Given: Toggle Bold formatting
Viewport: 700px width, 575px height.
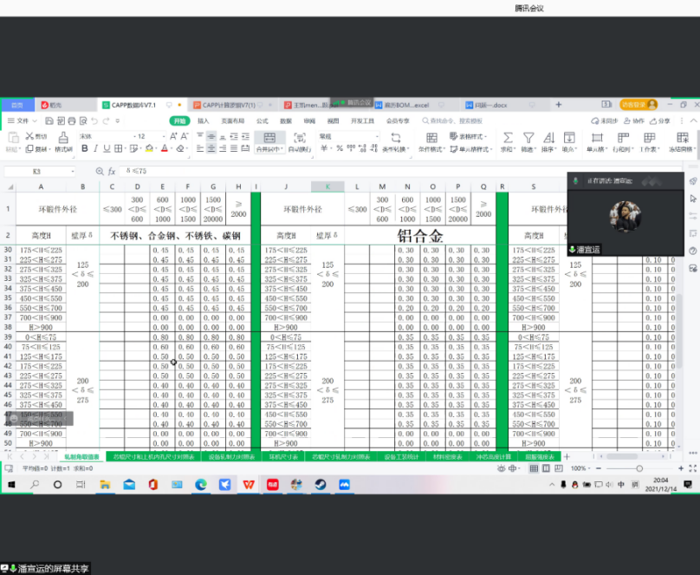Looking at the screenshot, I should coord(84,149).
